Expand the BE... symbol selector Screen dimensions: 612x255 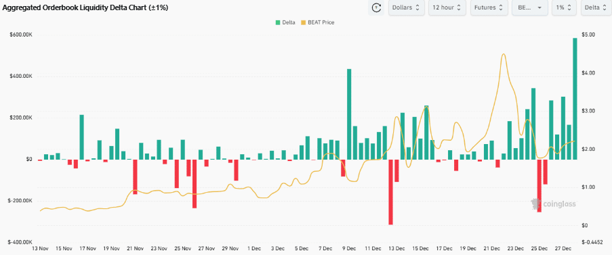click(x=529, y=7)
